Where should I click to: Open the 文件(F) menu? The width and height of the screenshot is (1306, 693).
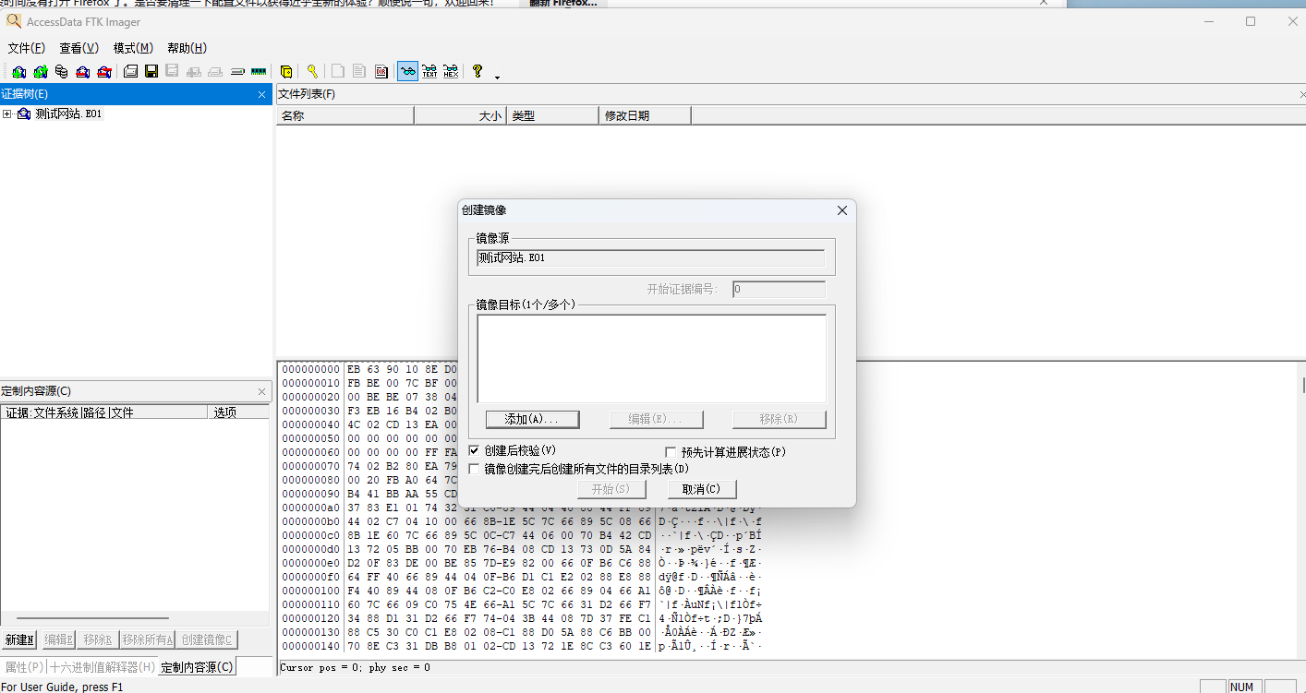27,48
